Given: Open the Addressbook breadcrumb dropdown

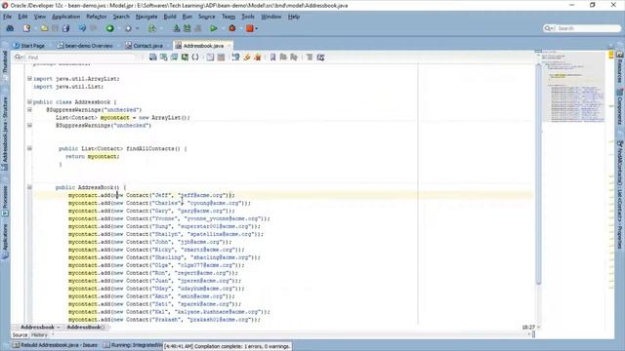Looking at the screenshot, I should [59, 328].
